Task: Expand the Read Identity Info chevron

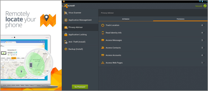Action: 204,33
